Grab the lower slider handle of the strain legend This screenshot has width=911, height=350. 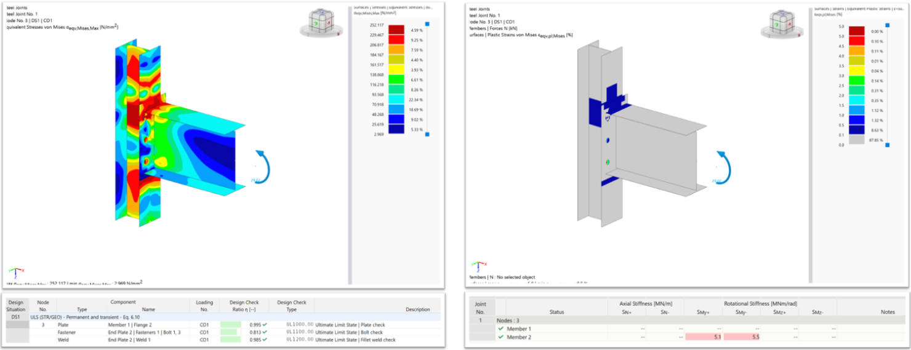(887, 145)
